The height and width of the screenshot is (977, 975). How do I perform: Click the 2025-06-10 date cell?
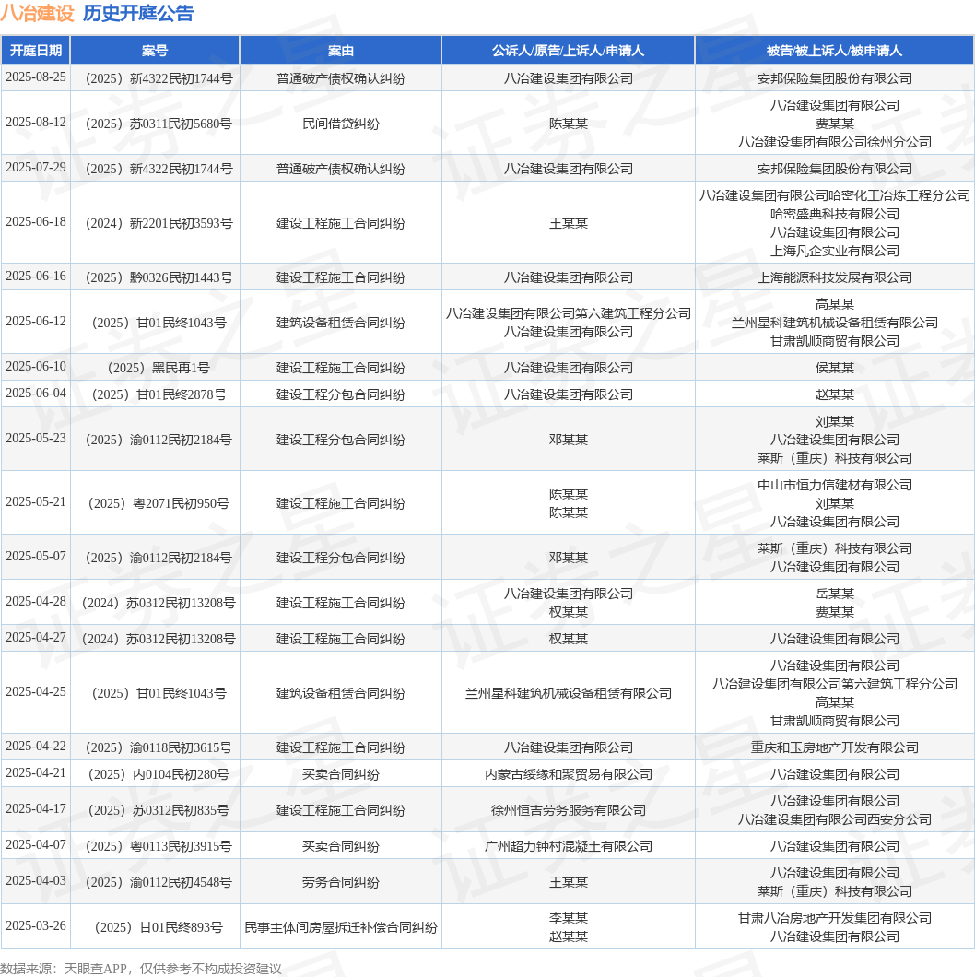pyautogui.click(x=36, y=367)
